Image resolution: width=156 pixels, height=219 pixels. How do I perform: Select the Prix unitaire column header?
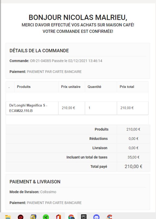tap(71, 87)
